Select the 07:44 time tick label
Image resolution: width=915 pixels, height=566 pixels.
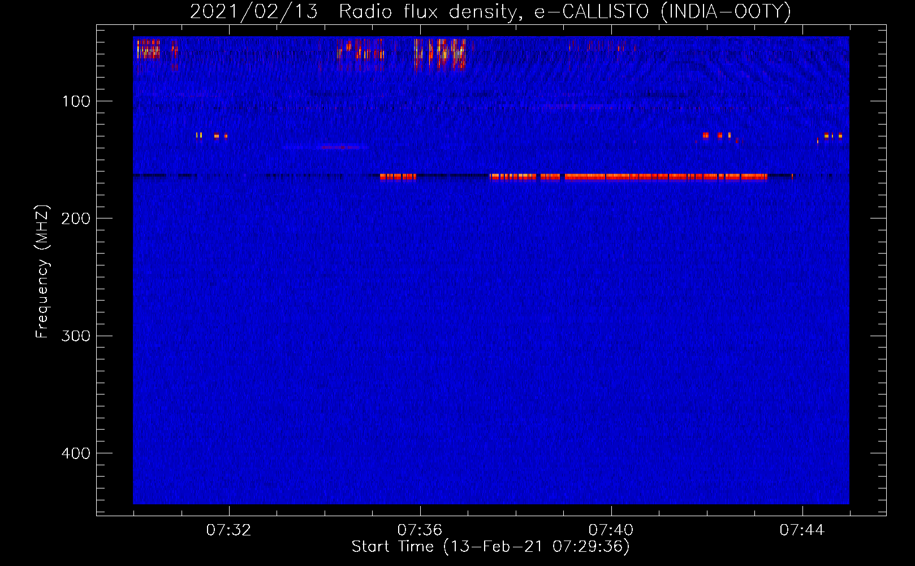pyautogui.click(x=802, y=530)
